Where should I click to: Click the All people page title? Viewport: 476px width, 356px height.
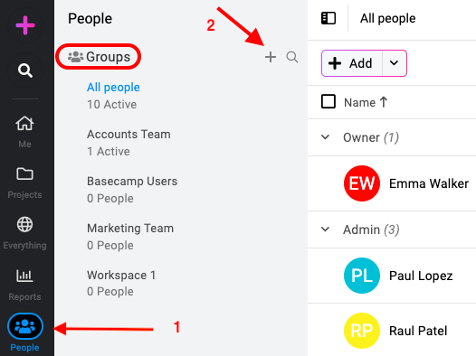pos(387,18)
